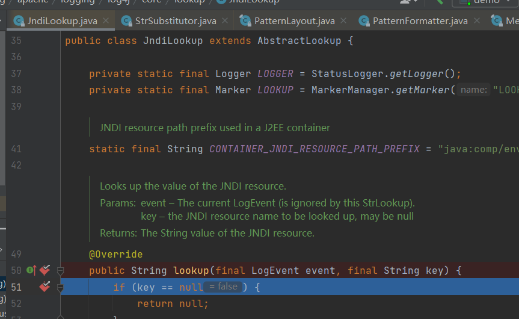Close the JndiLookup.java tab

click(106, 20)
